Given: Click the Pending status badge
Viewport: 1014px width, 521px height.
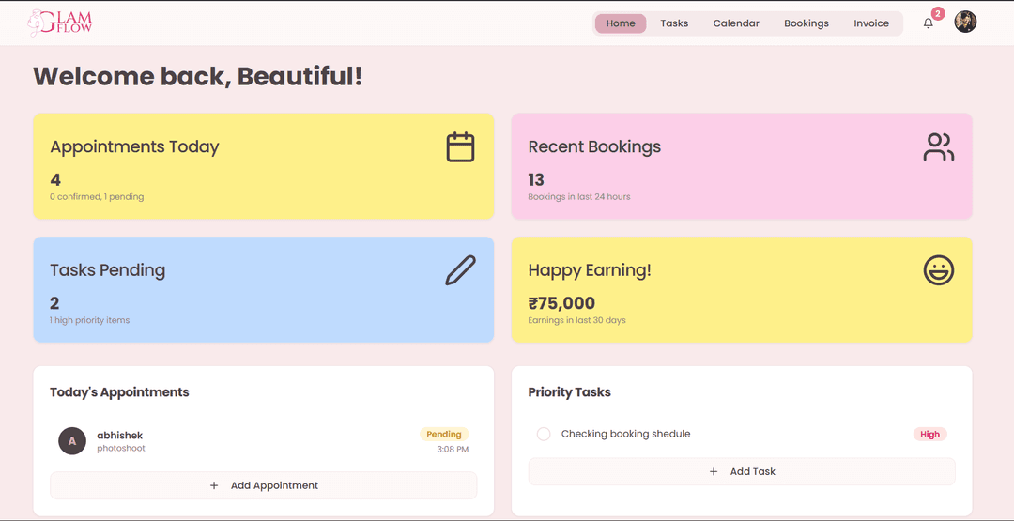Looking at the screenshot, I should pyautogui.click(x=444, y=435).
